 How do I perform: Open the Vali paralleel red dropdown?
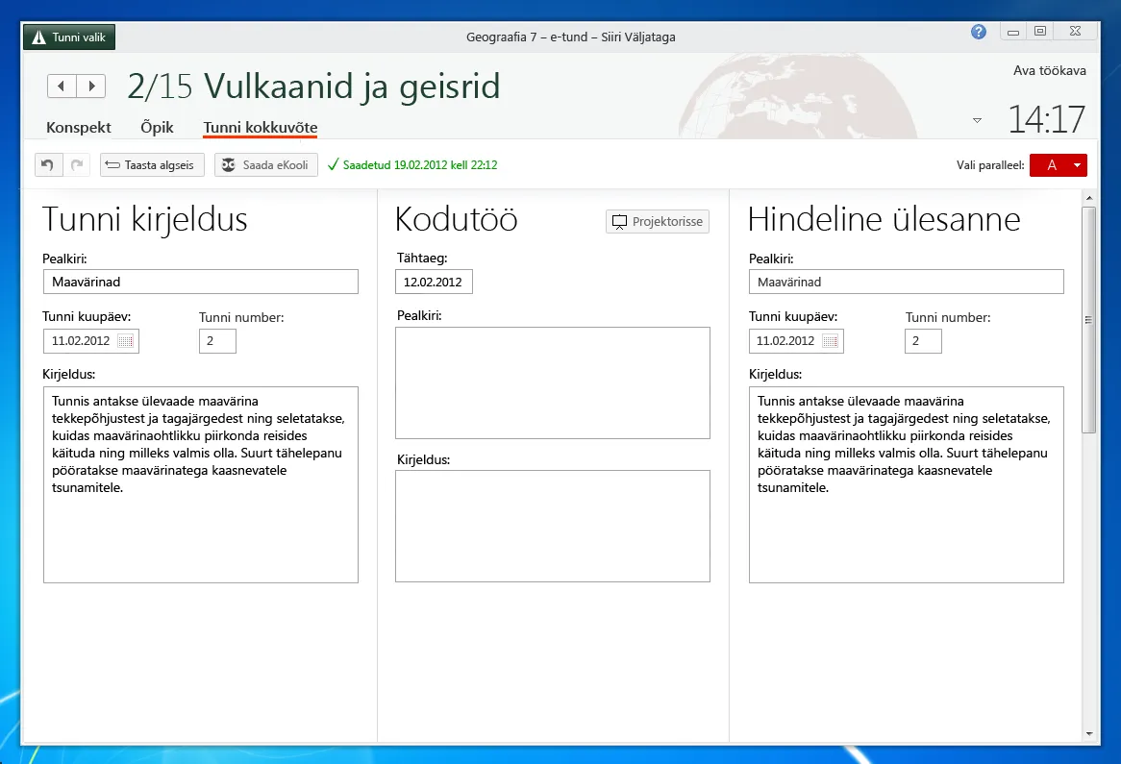point(1059,165)
